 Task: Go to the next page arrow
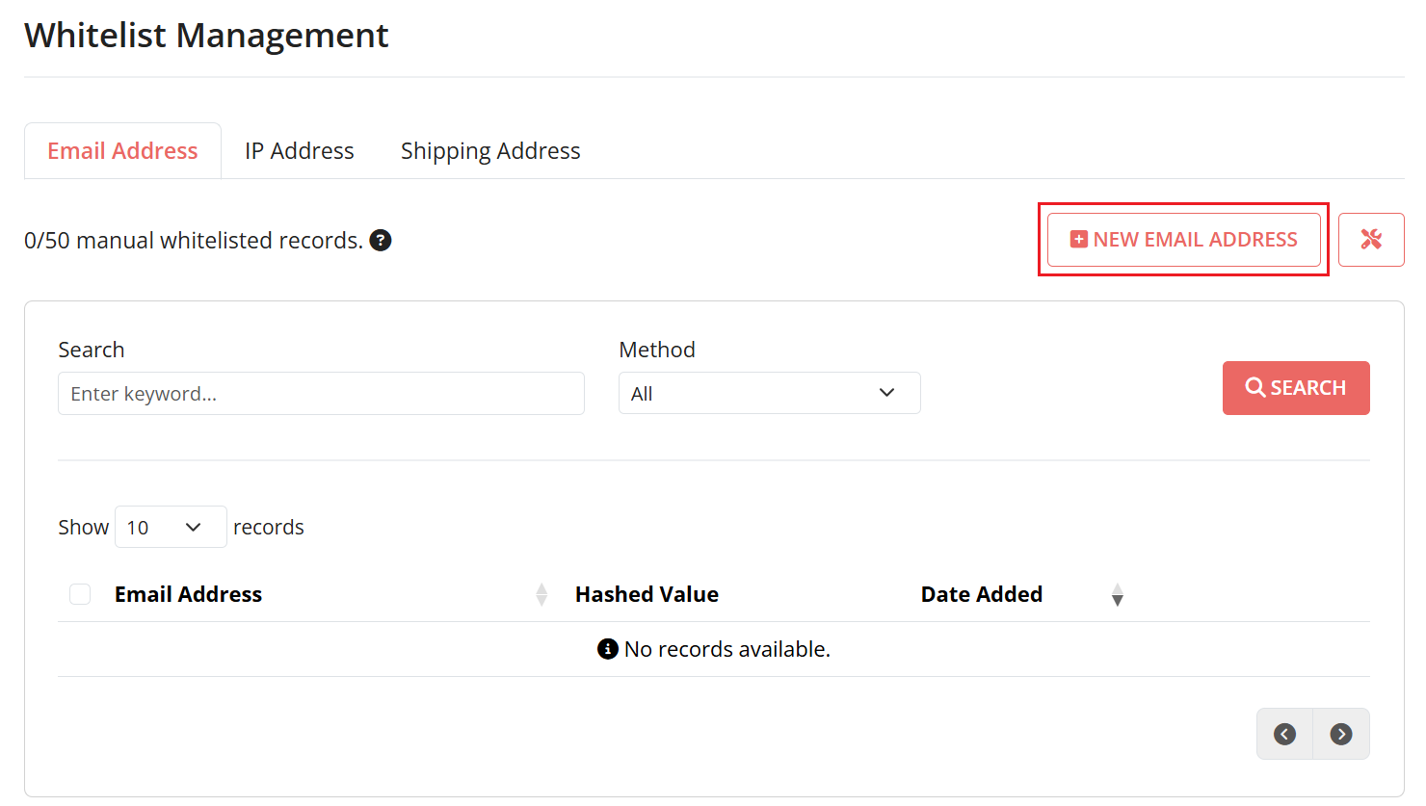pyautogui.click(x=1340, y=734)
